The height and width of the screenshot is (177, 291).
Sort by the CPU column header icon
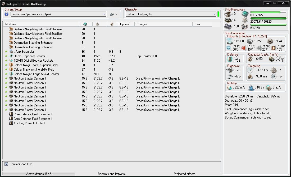click(85, 24)
